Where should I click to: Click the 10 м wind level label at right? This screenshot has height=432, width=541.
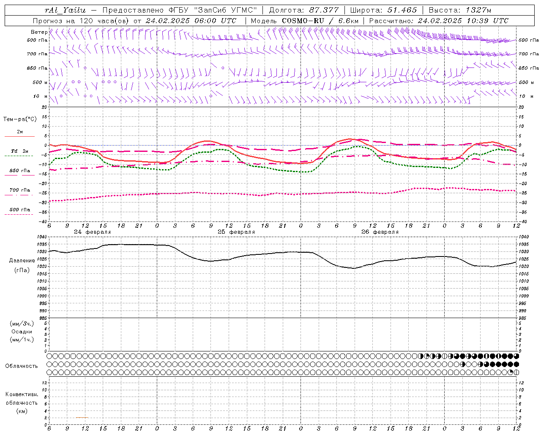pyautogui.click(x=526, y=96)
